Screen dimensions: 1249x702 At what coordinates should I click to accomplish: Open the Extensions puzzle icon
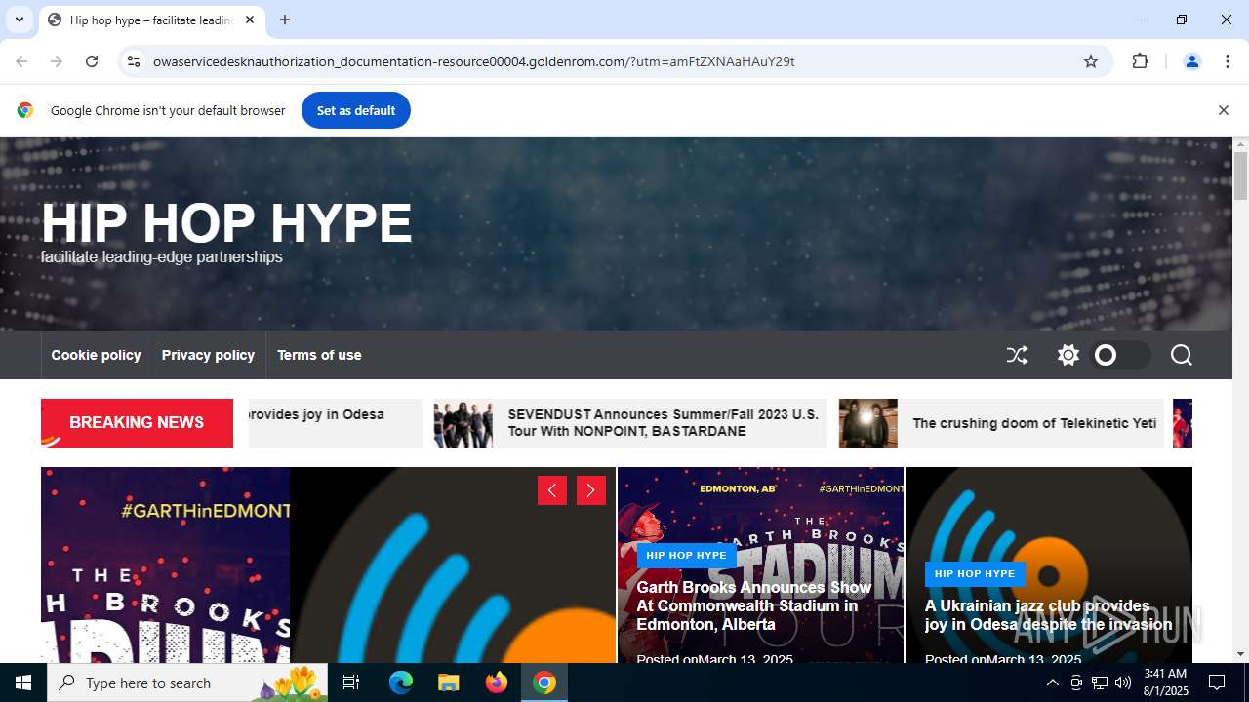[x=1140, y=61]
